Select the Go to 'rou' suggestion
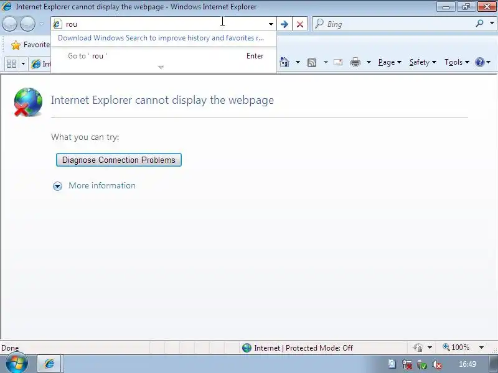Viewport: 498px width, 373px height. 164,56
